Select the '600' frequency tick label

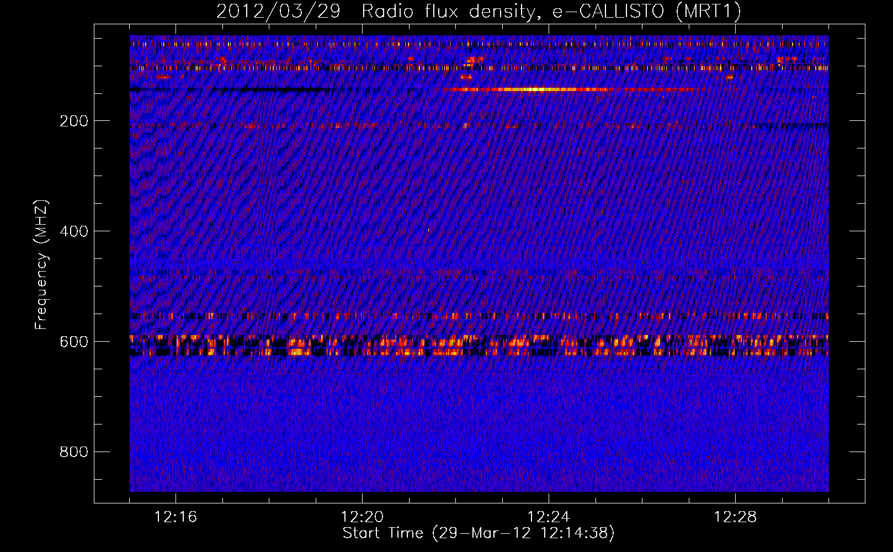(x=74, y=342)
